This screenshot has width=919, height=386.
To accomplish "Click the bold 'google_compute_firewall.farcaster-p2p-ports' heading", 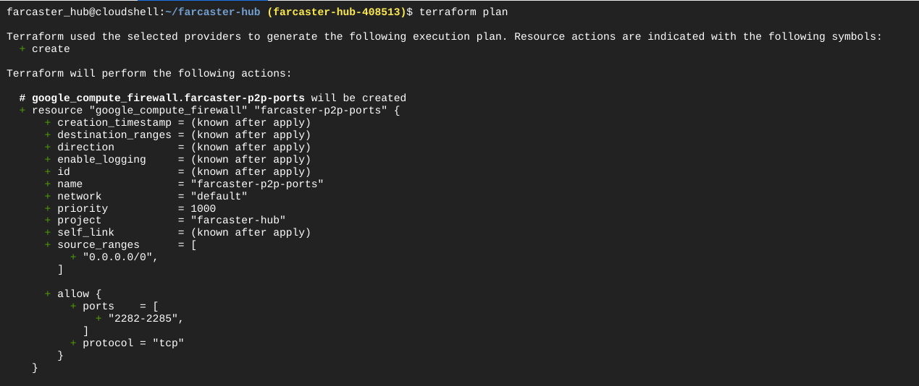I will click(x=168, y=98).
